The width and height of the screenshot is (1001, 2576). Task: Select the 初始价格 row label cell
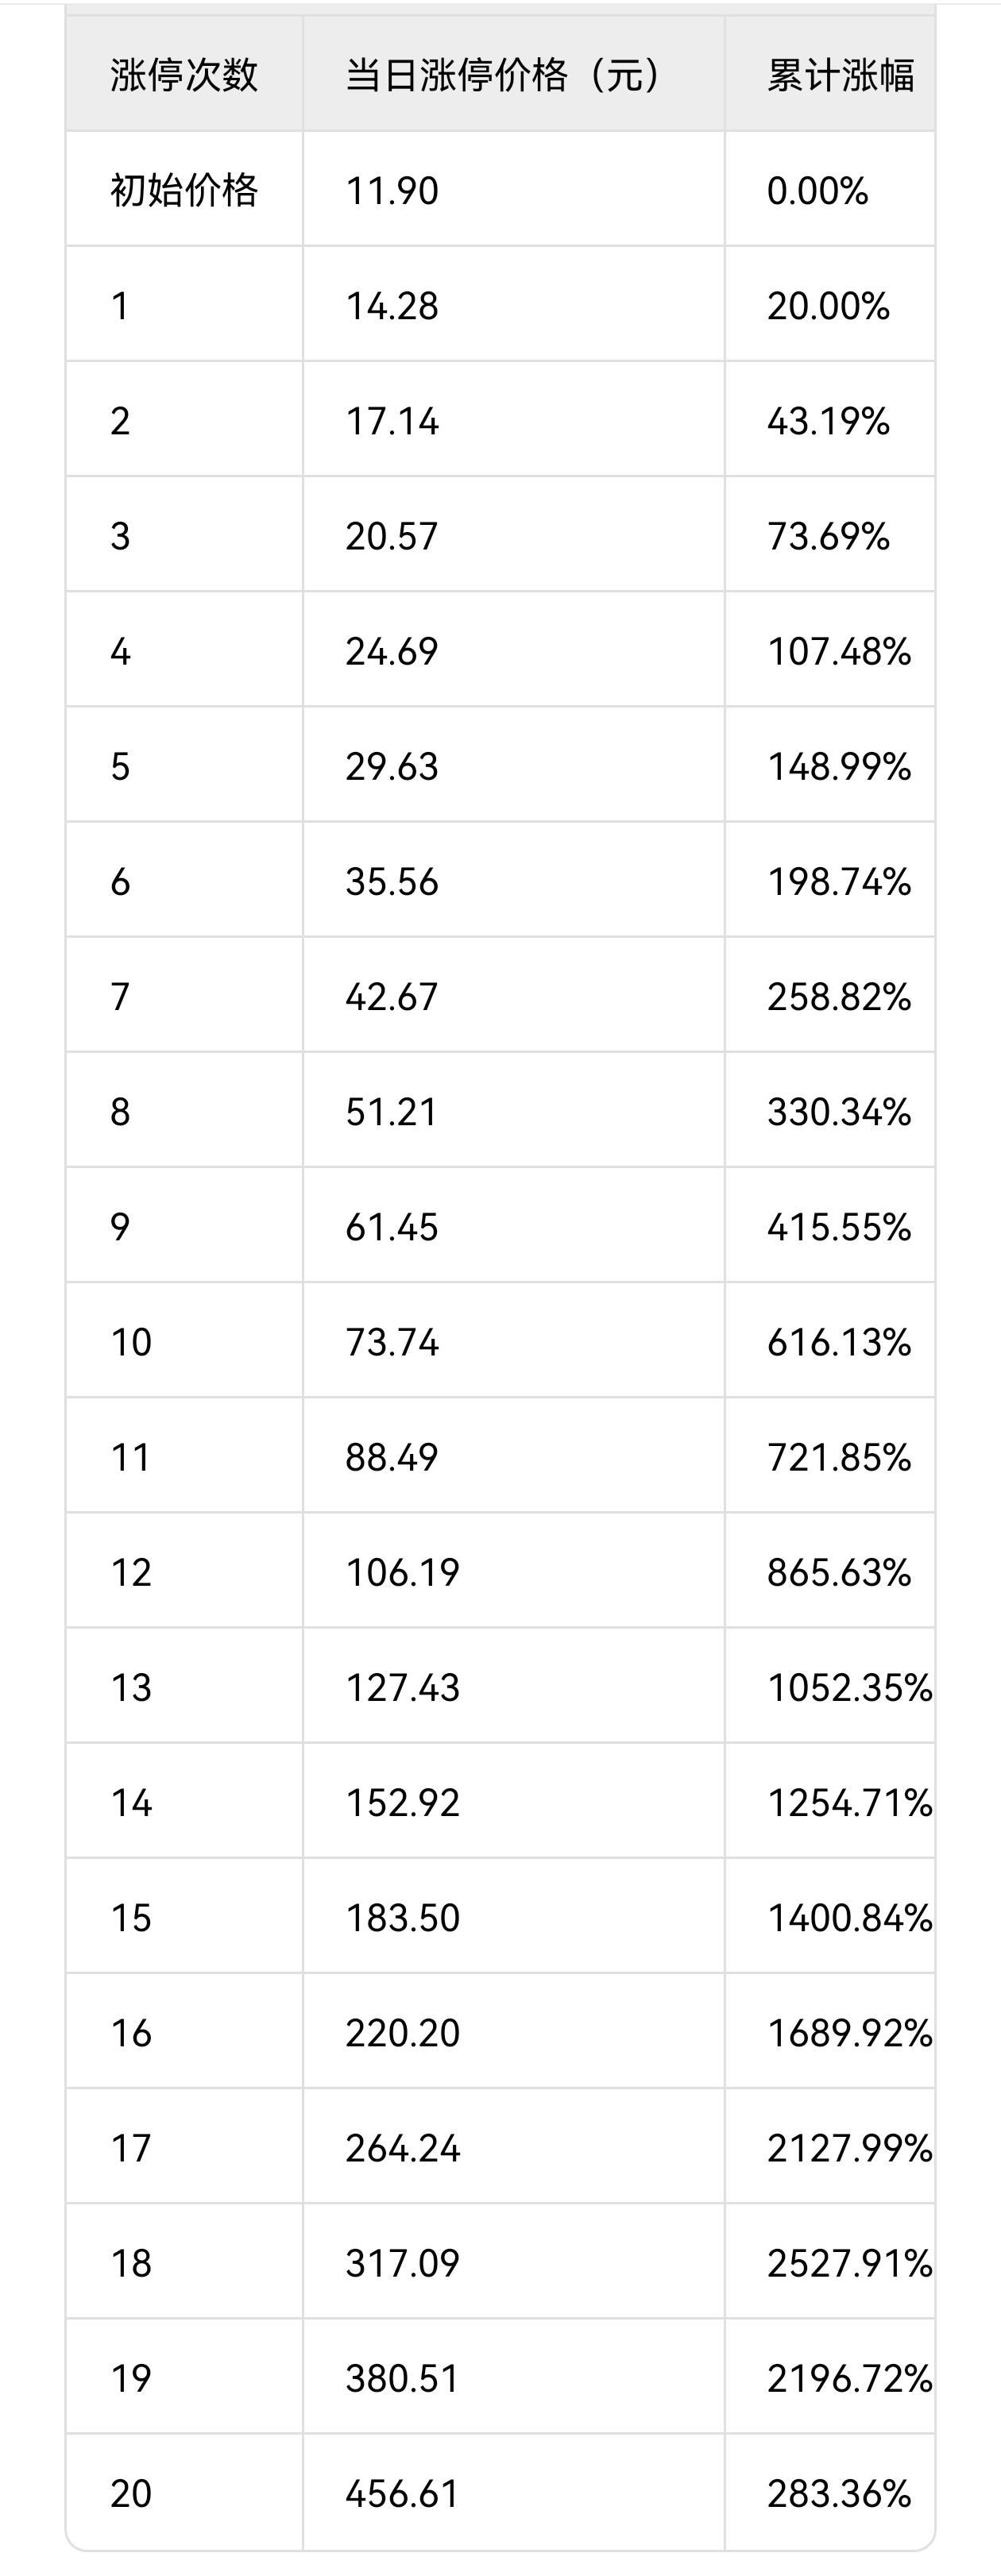coord(184,190)
